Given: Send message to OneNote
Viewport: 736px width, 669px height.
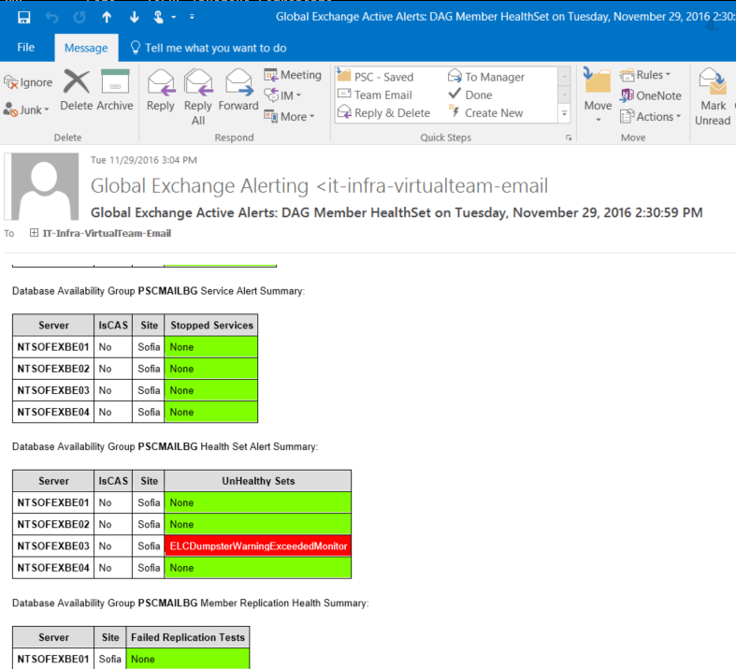Looking at the screenshot, I should [651, 95].
